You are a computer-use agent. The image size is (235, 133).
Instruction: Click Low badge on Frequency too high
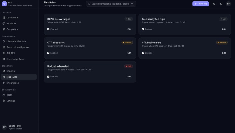point(223,19)
